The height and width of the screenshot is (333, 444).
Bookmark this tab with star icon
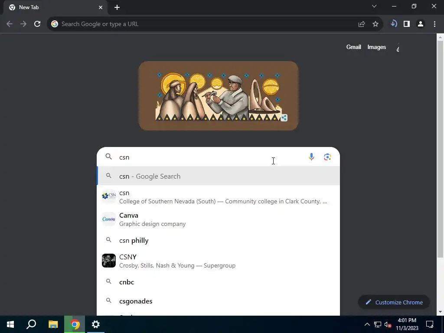coord(375,24)
